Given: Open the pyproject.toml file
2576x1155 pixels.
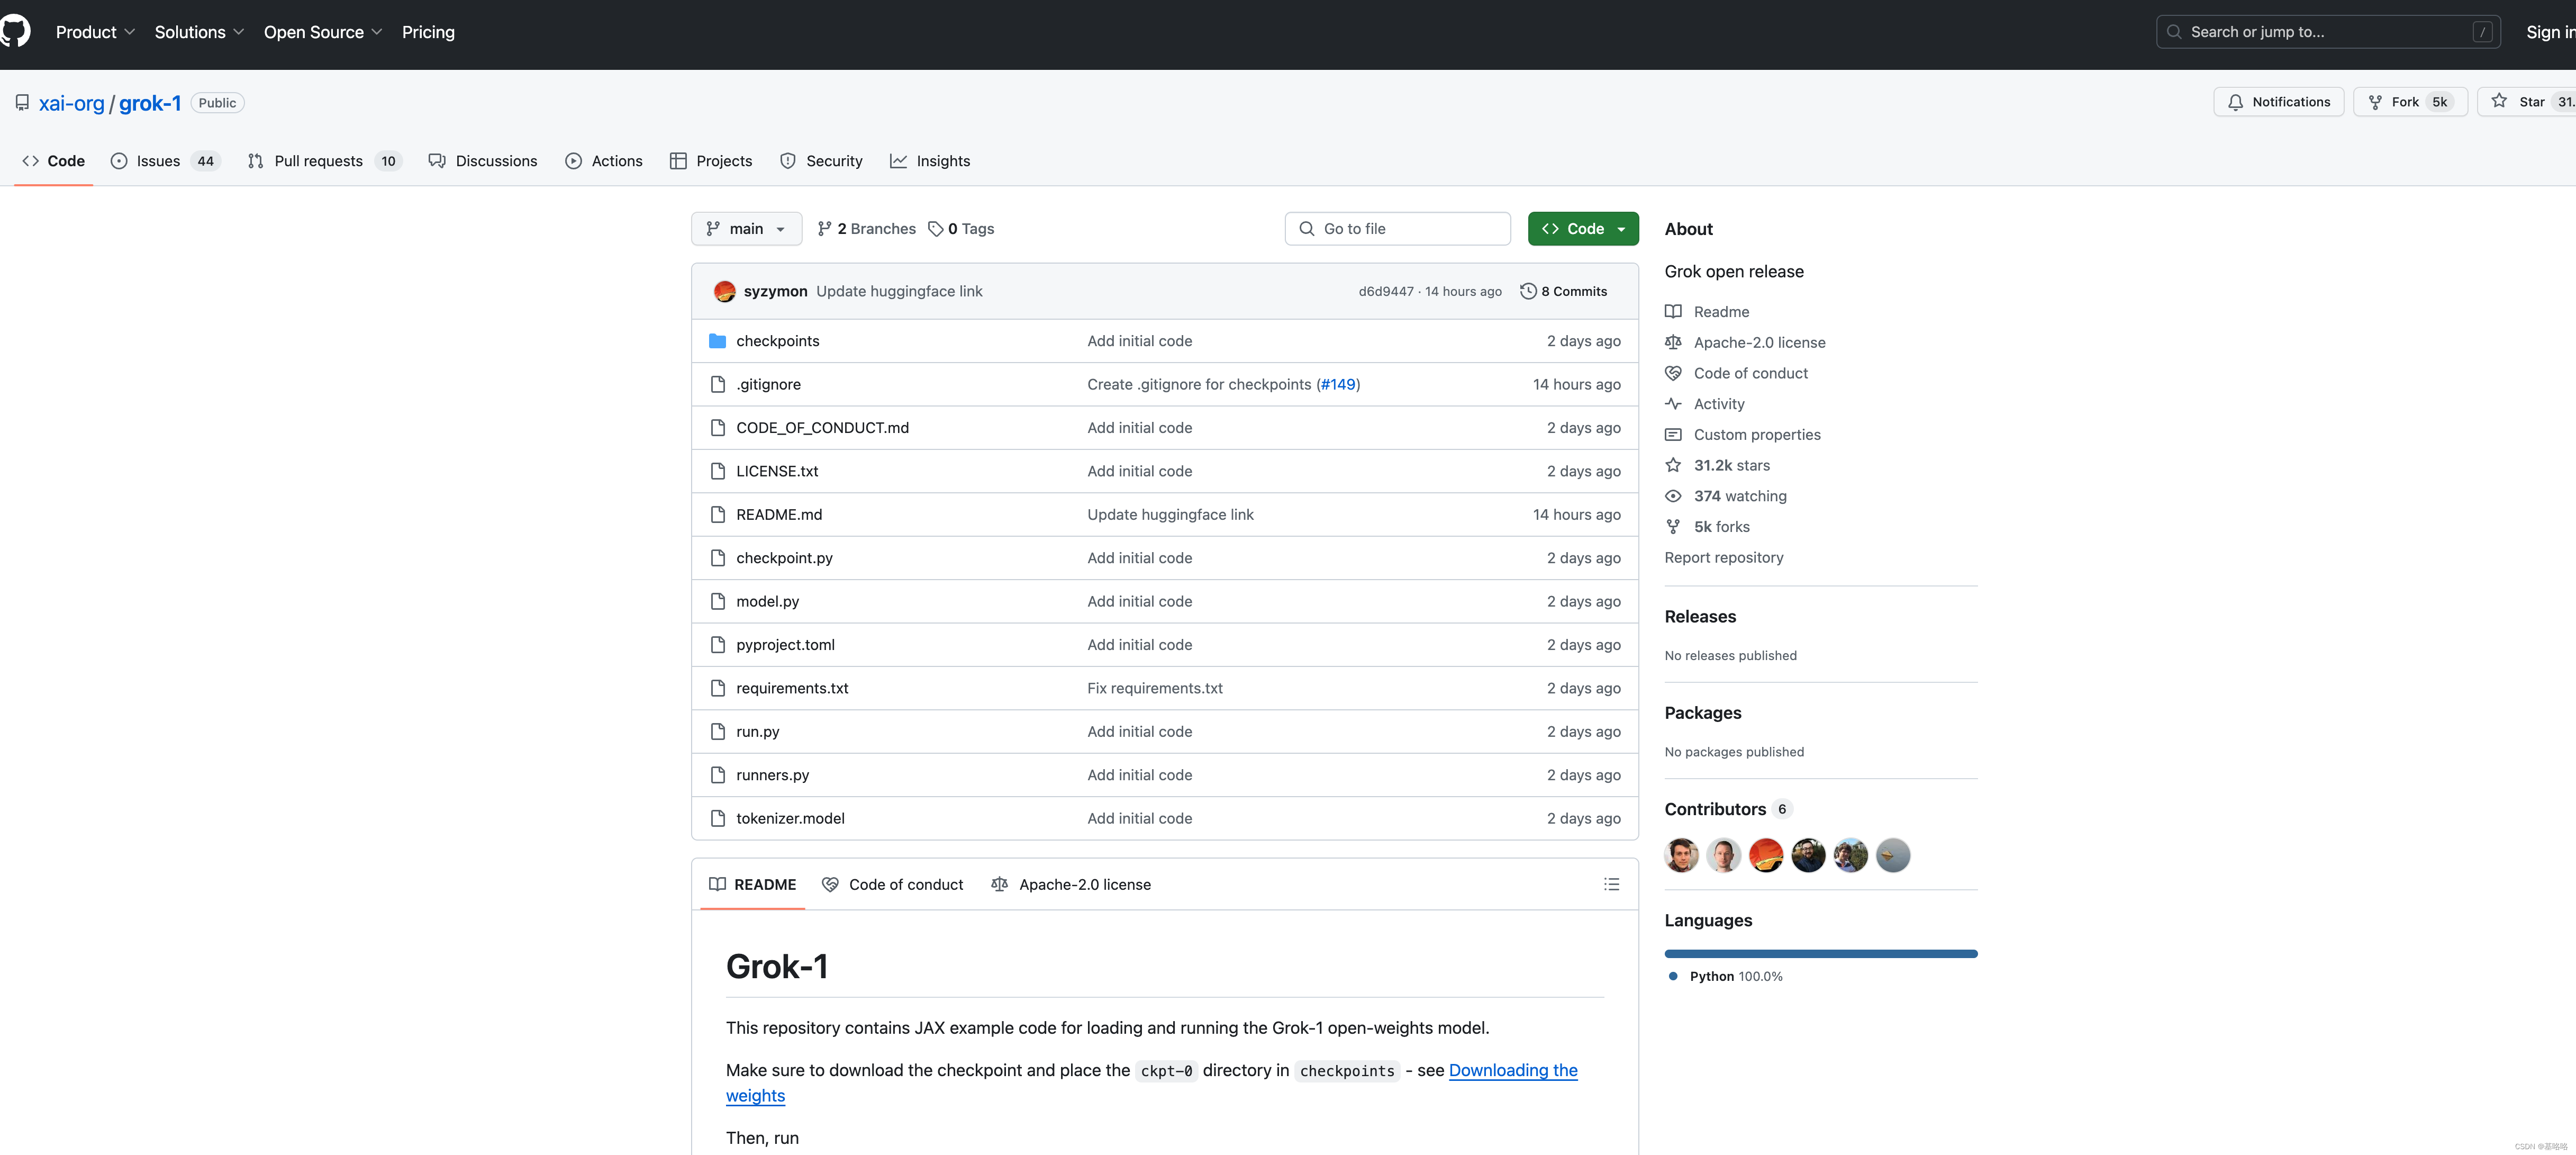Looking at the screenshot, I should [x=785, y=645].
